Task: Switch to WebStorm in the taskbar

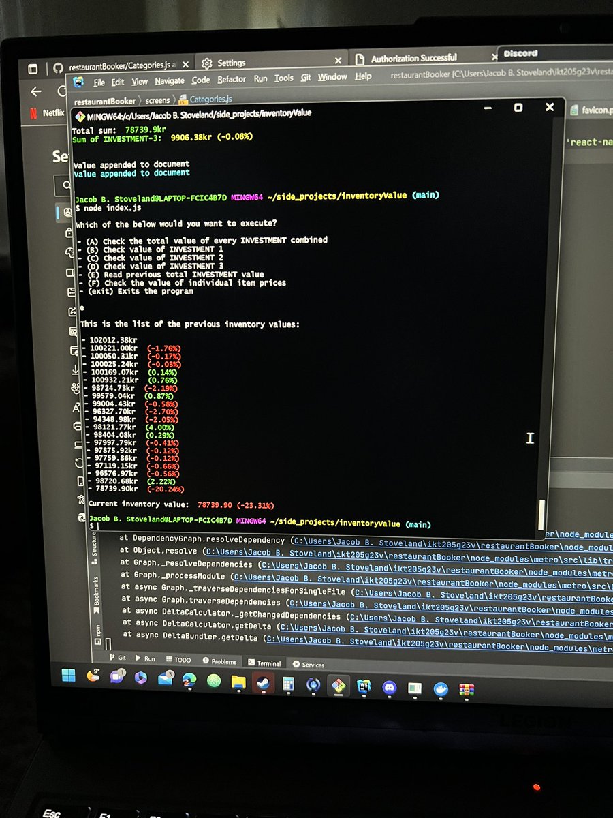Action: coord(364,686)
